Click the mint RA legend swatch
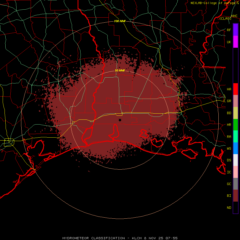240x240 pixels. pos(235,137)
